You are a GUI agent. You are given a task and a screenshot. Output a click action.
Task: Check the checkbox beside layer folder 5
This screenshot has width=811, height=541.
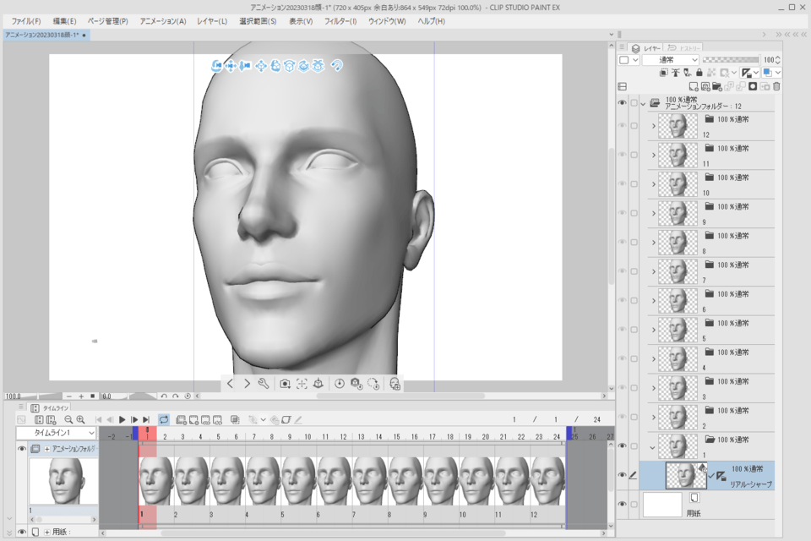tap(634, 330)
